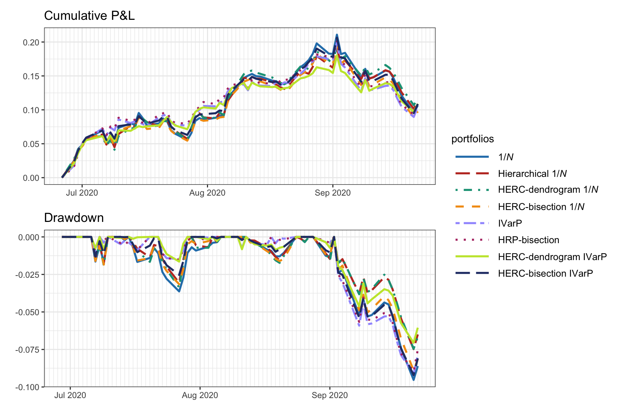Toggle the IVarP series label
Screen dimensions: 623x415
click(x=509, y=223)
